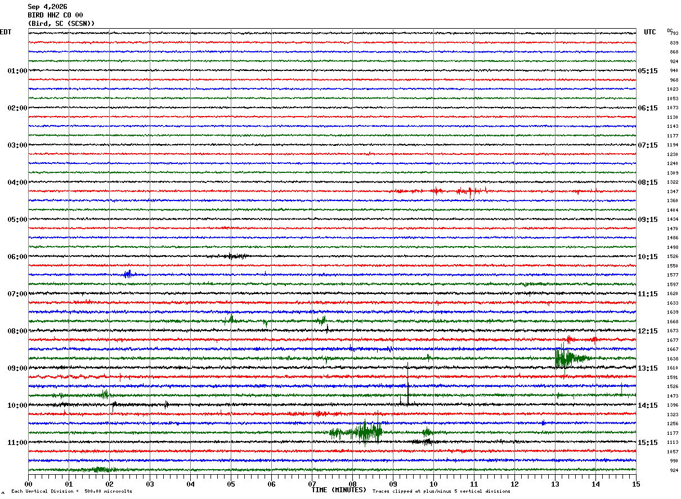Select the 01:00 EDT time label

(x=17, y=71)
